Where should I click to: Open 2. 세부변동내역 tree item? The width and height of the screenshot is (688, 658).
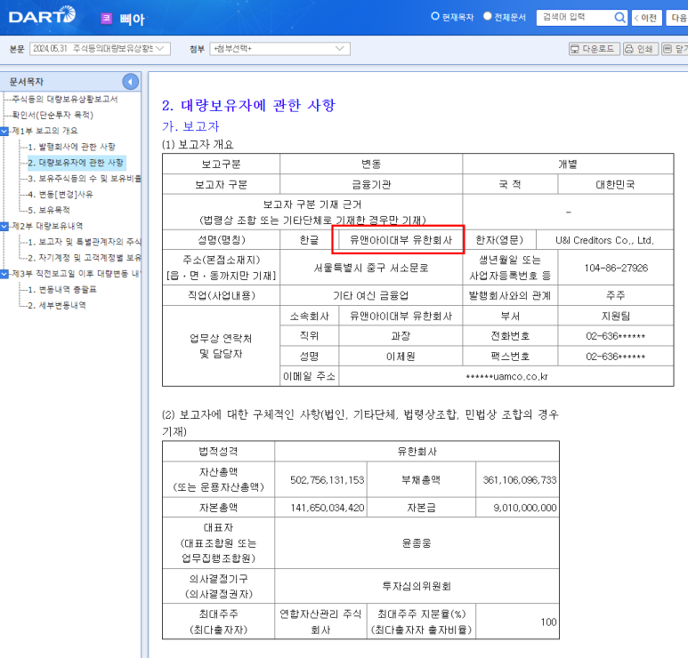[x=57, y=305]
